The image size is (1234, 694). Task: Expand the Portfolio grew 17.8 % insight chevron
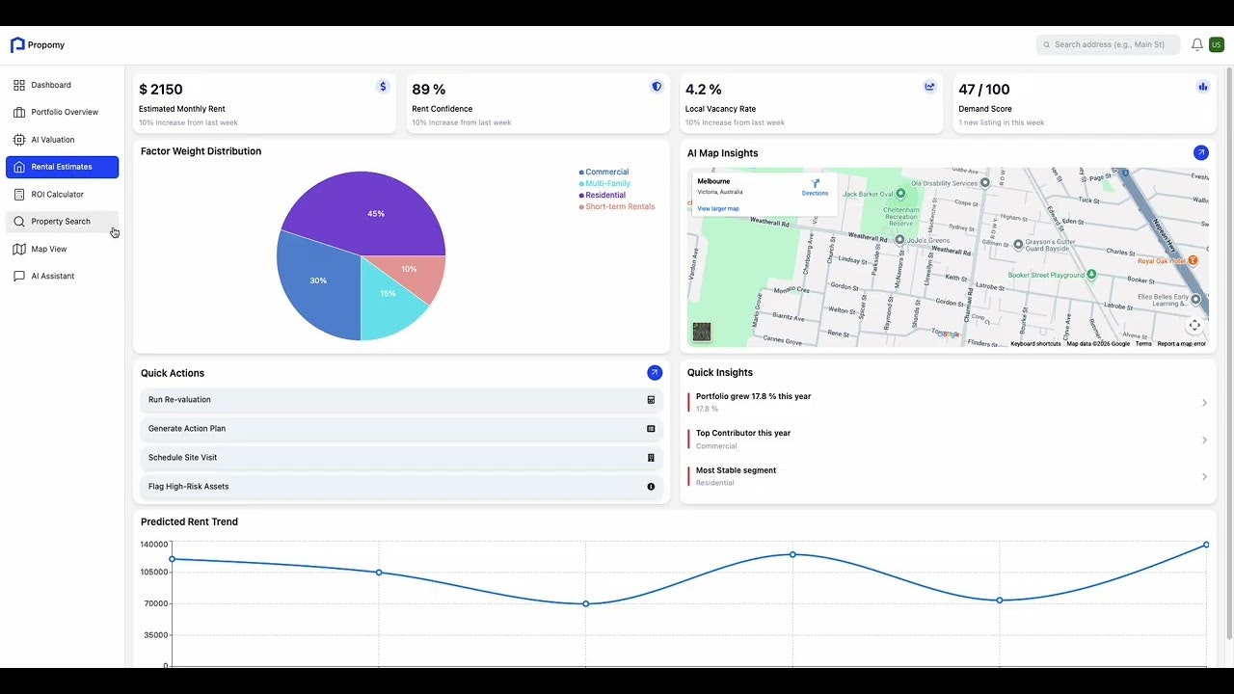(1204, 403)
